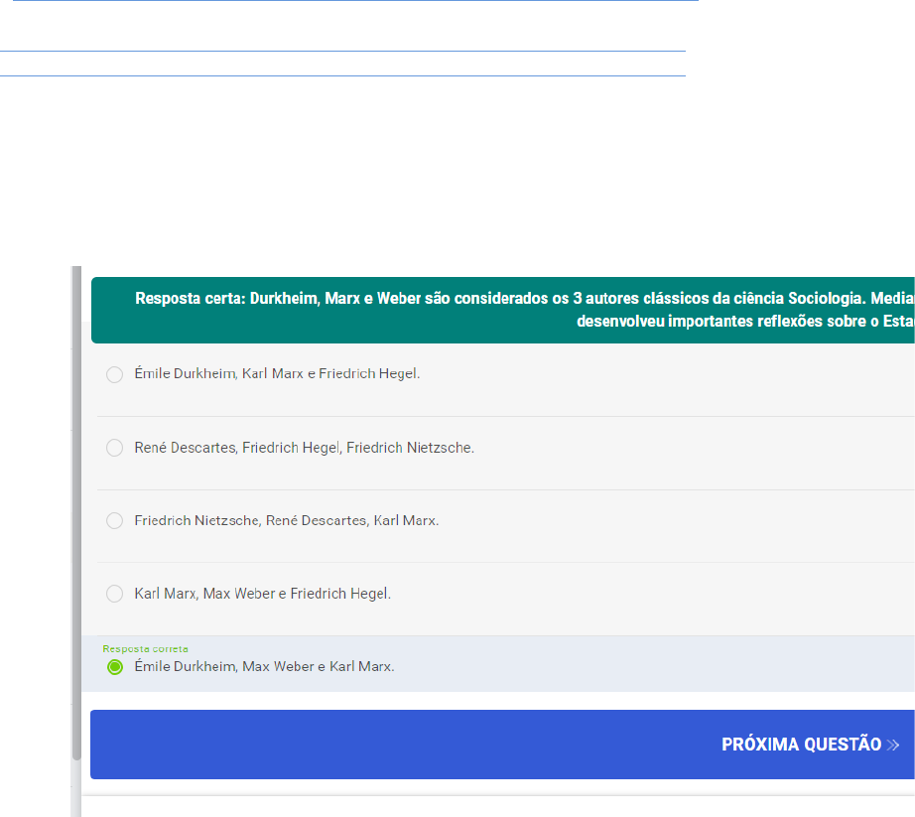Click banner line 'desenvolveu importantes reflexões sobre o'
915x817 pixels.
coord(728,322)
